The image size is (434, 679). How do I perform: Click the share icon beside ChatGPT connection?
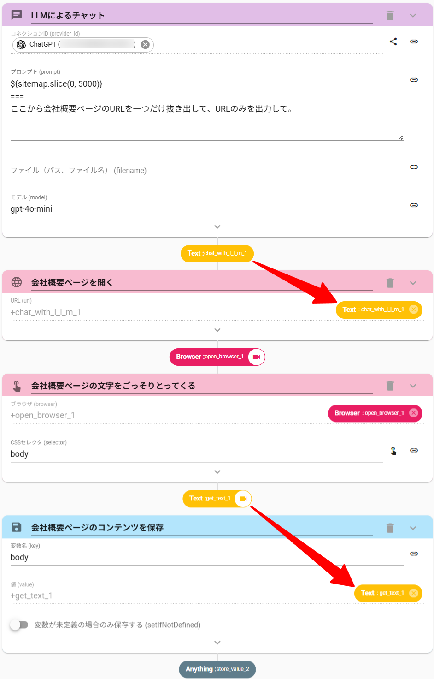[x=393, y=42]
